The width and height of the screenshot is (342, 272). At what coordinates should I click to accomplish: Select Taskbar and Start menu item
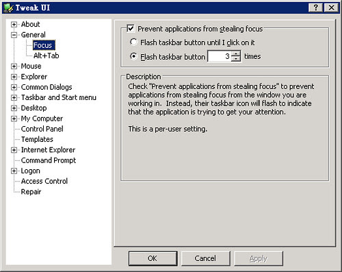(x=59, y=97)
